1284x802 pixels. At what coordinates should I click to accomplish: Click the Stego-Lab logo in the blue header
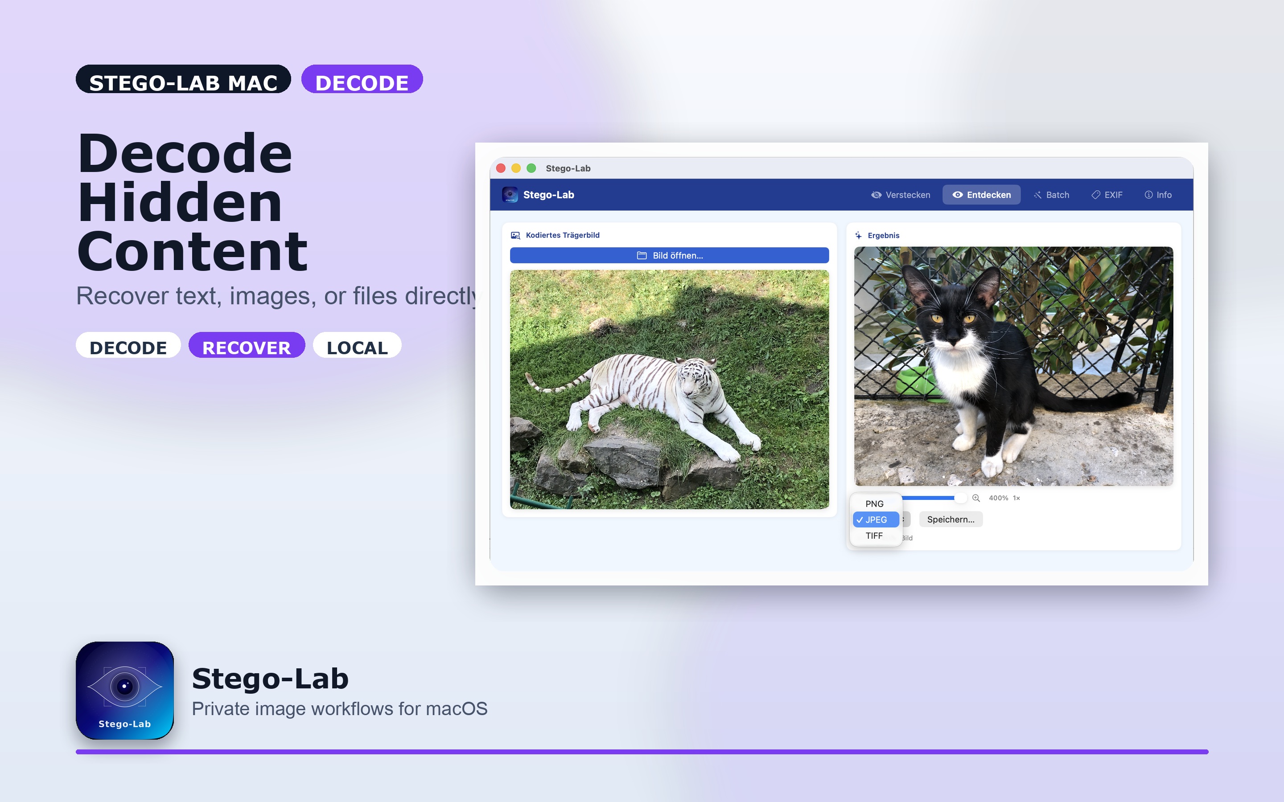point(510,195)
